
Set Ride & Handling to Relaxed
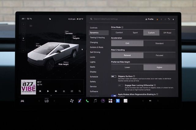tap(127, 55)
